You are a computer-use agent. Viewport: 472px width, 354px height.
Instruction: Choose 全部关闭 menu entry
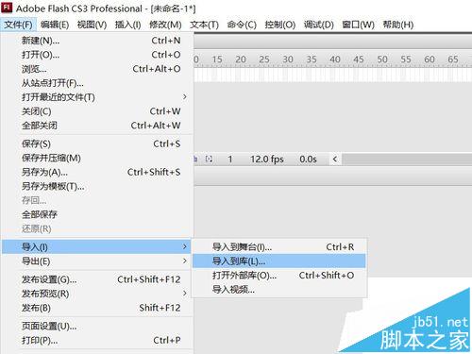[97, 126]
